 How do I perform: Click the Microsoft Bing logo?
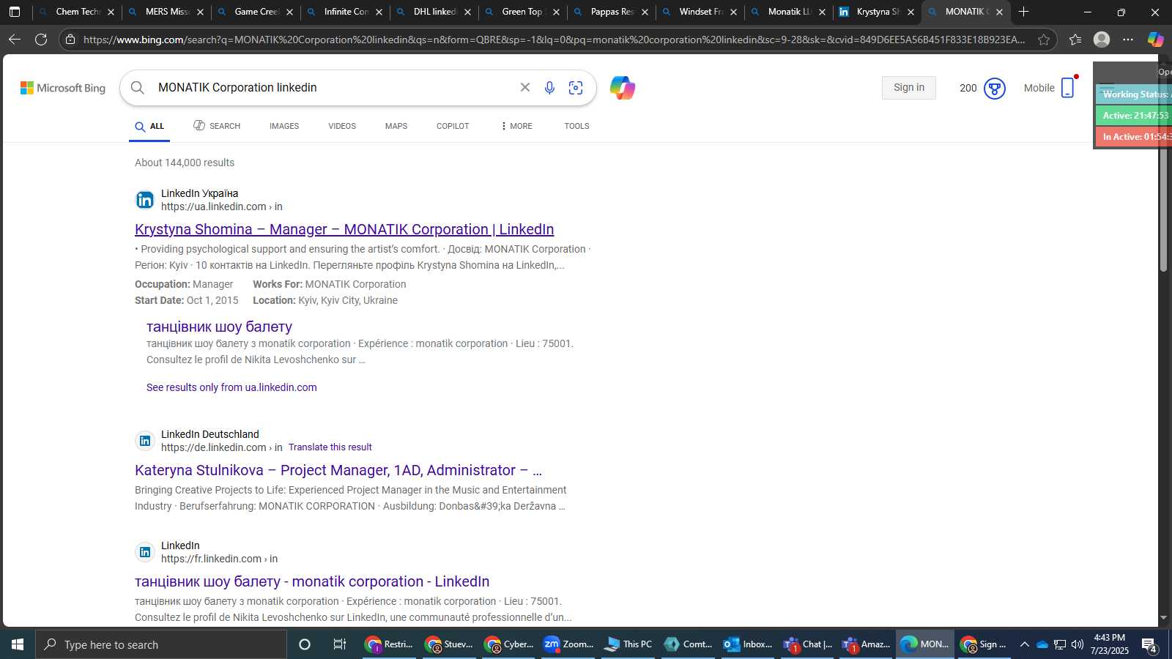pyautogui.click(x=63, y=88)
